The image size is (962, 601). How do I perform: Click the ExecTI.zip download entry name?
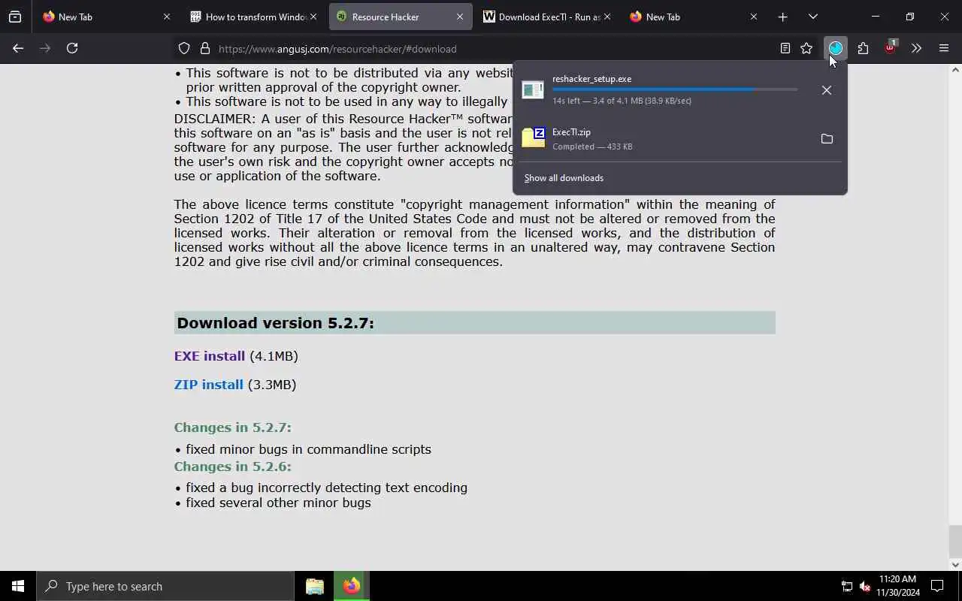tap(571, 132)
